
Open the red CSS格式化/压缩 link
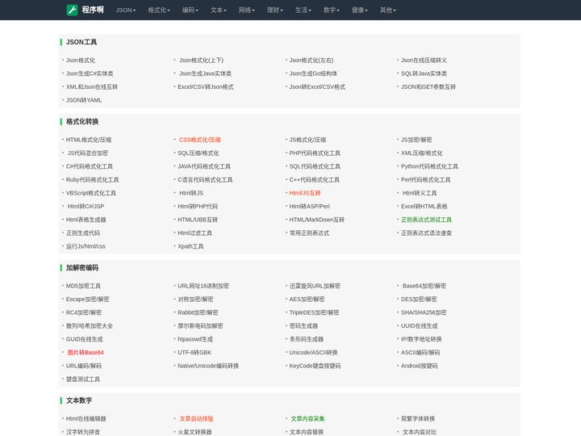click(x=200, y=140)
